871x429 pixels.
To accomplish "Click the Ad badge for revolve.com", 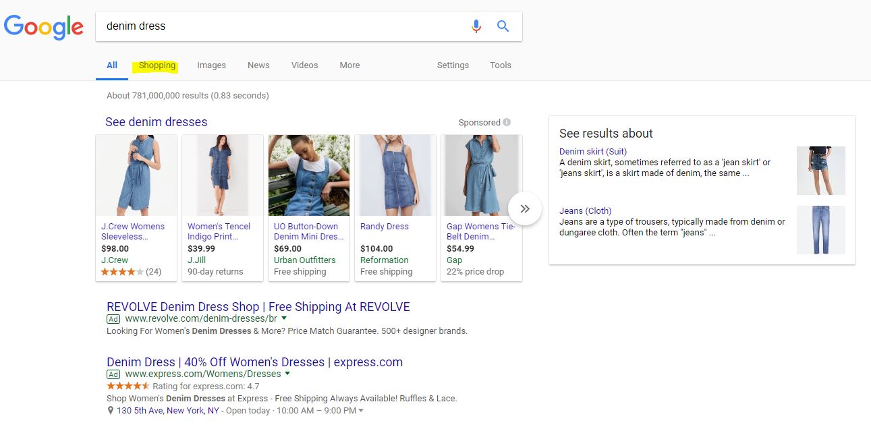I will pyautogui.click(x=113, y=319).
